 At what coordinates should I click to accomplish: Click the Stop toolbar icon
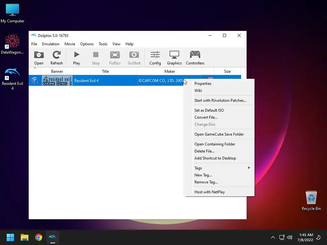coord(96,58)
